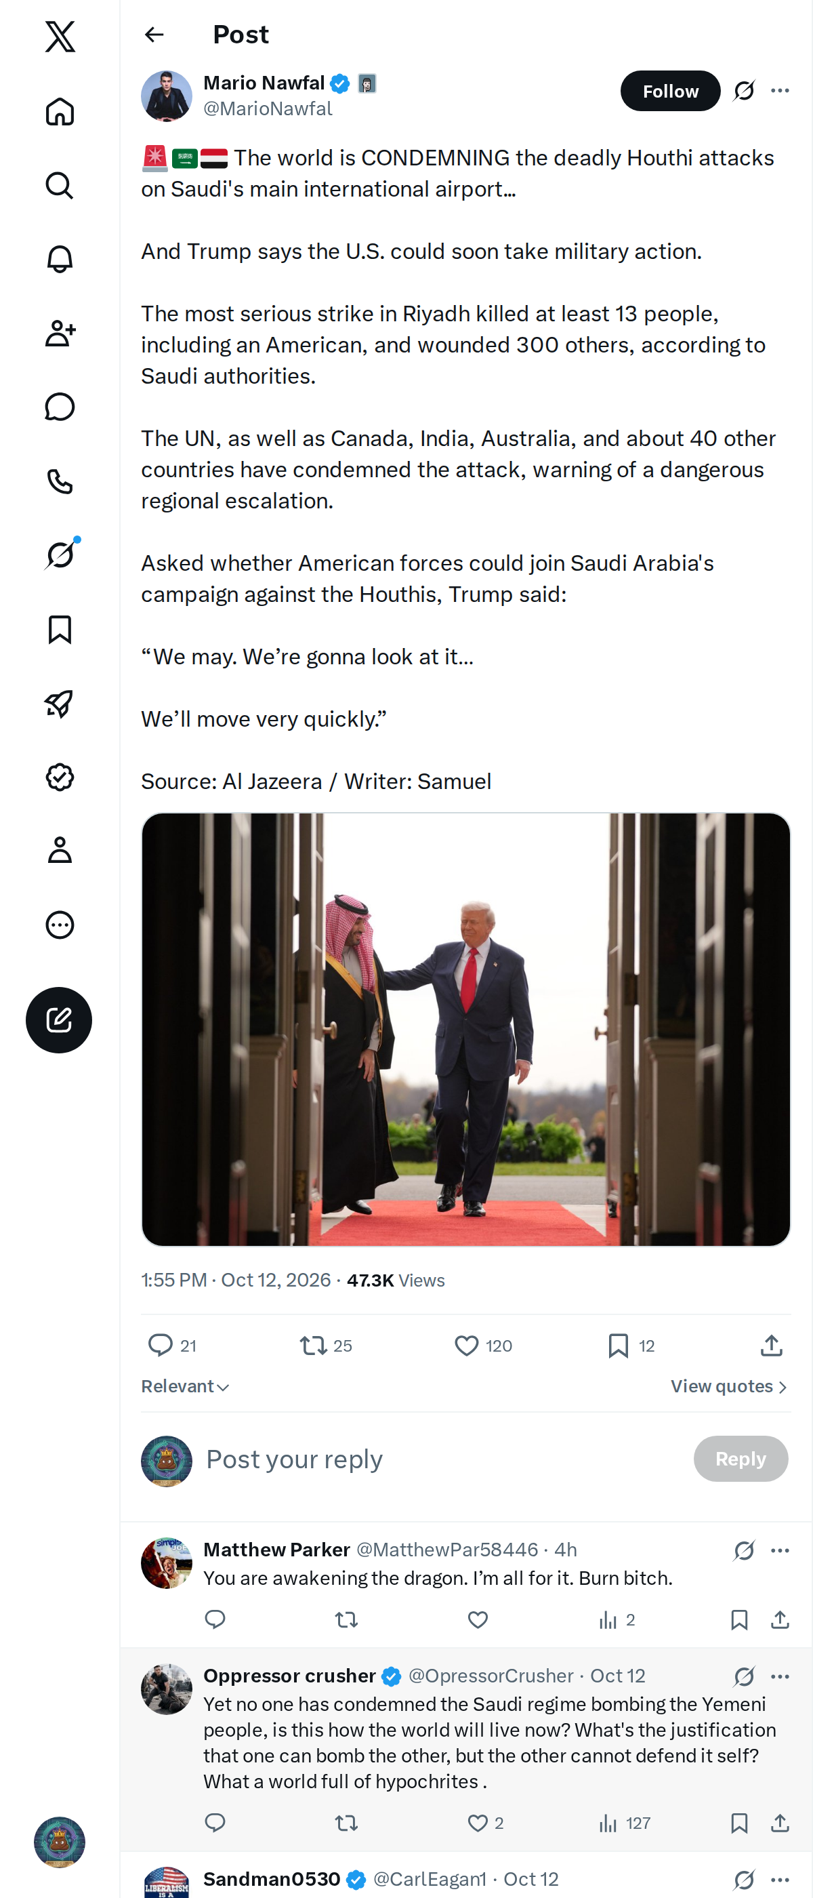Open View quotes link
This screenshot has width=813, height=1898.
tap(729, 1386)
